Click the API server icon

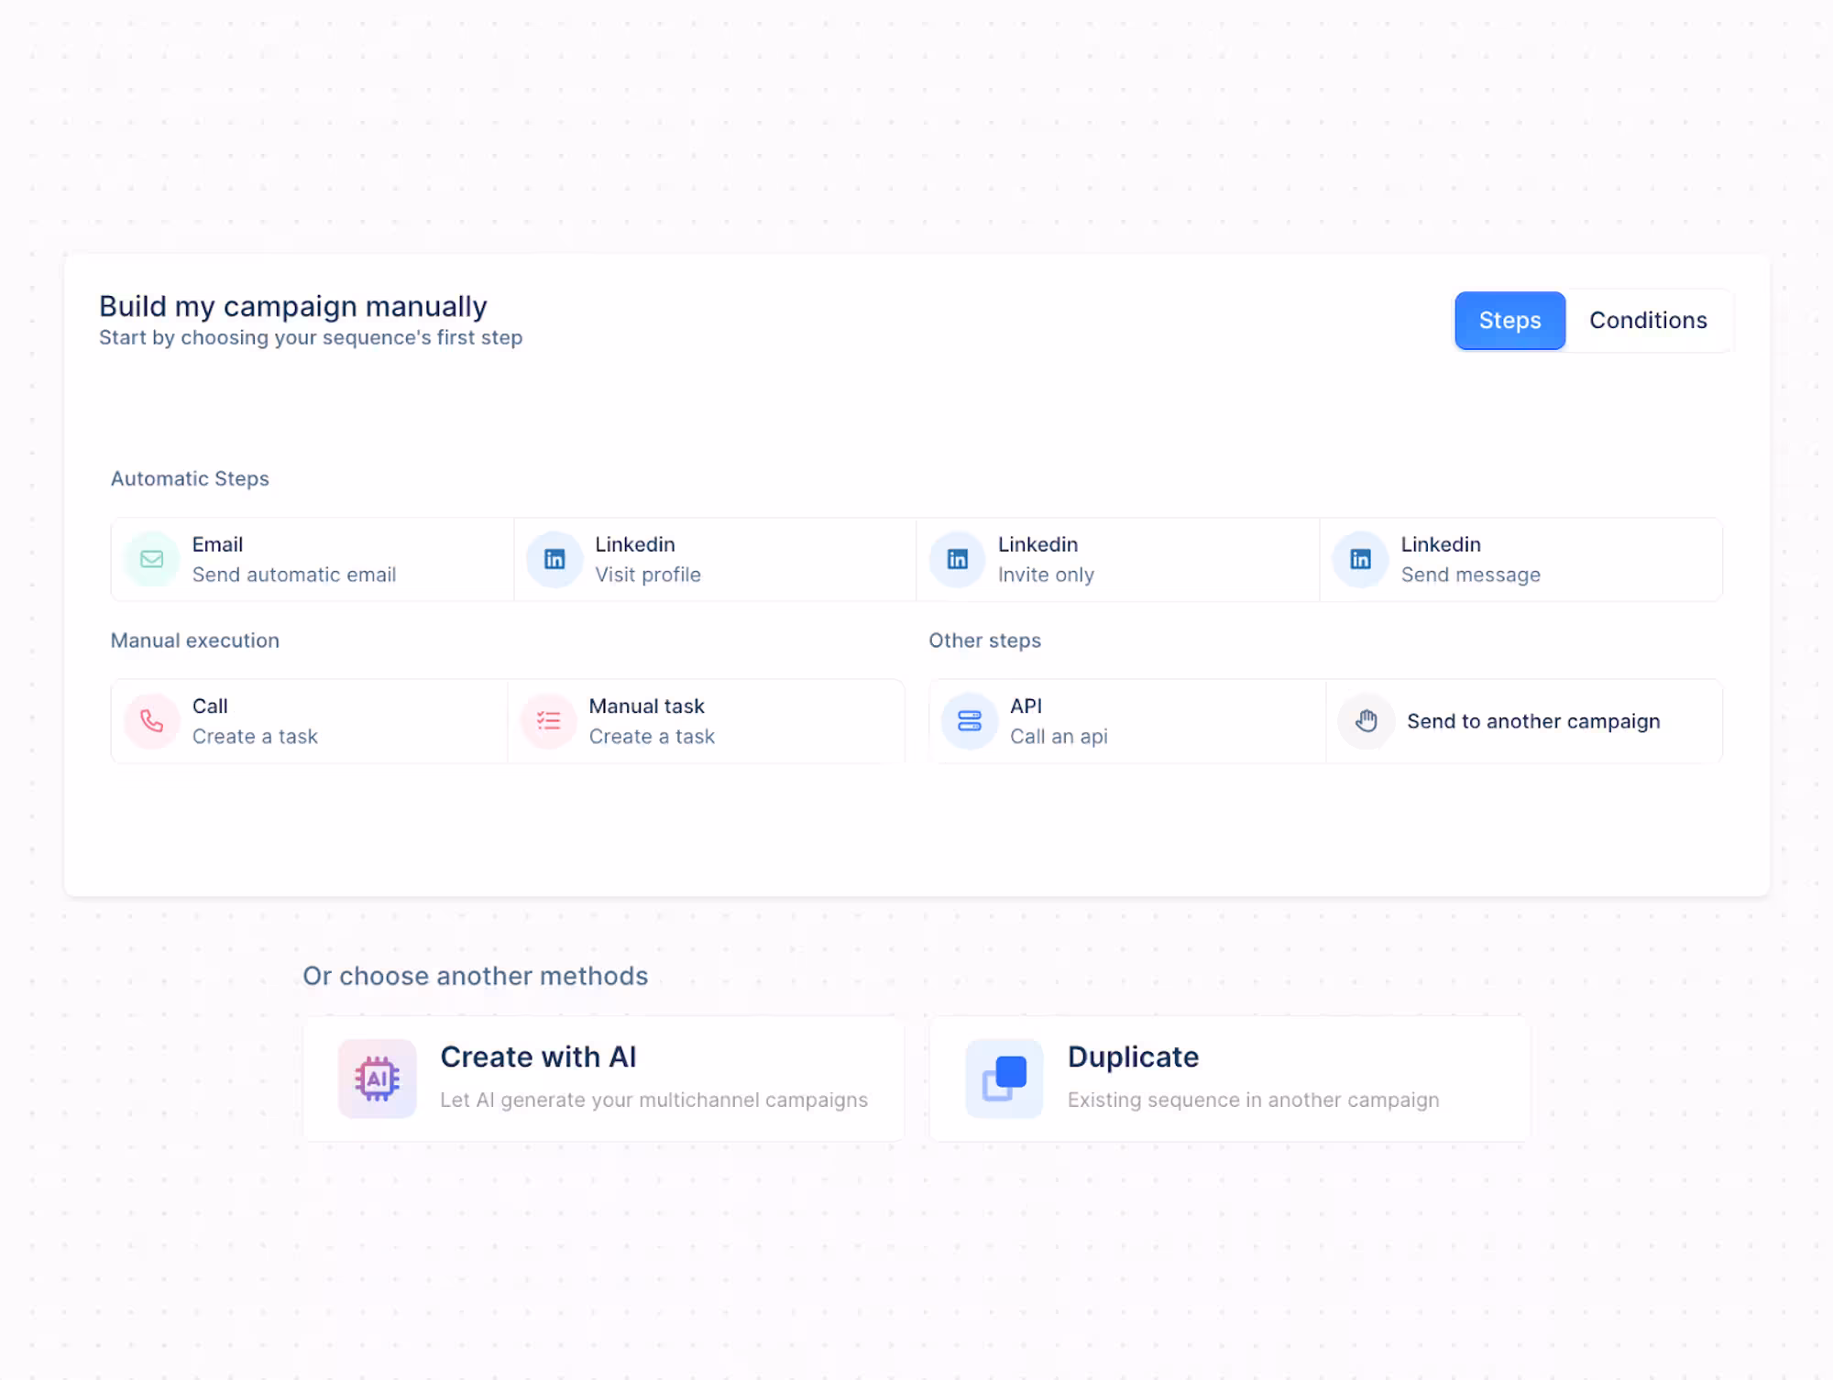coord(969,721)
